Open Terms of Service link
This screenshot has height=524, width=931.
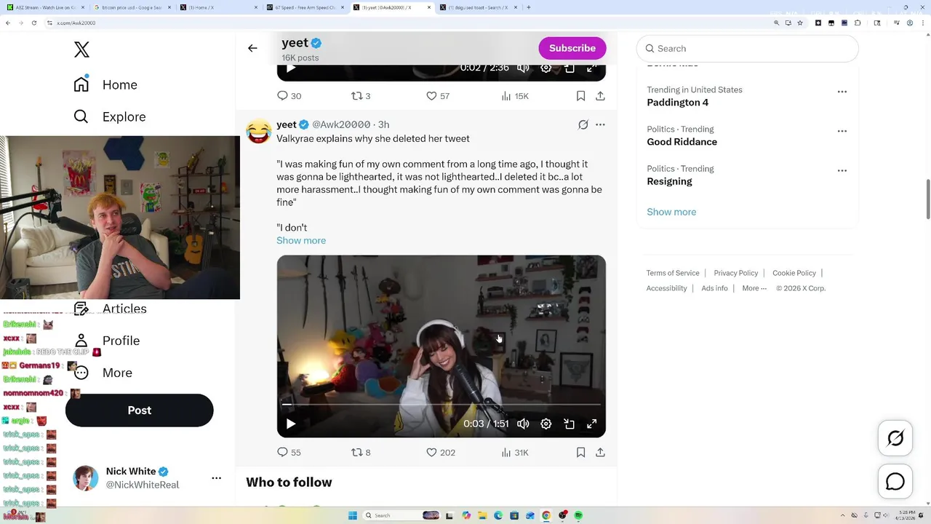click(x=673, y=273)
